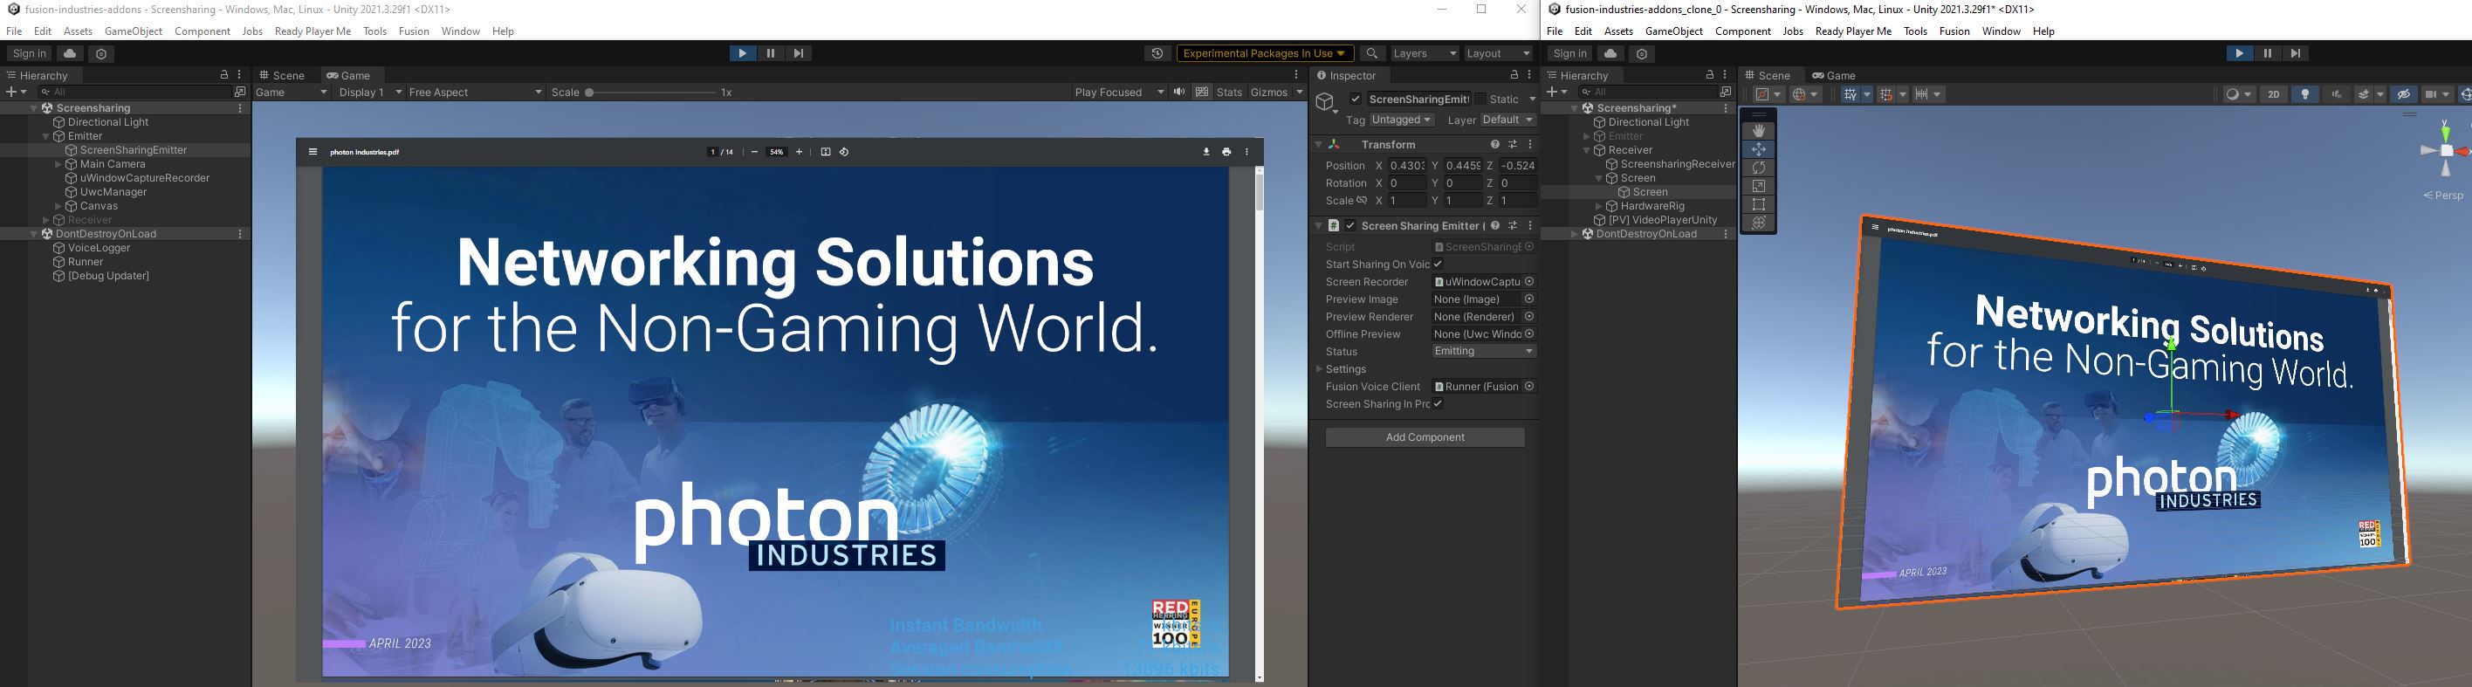Open the Assets menu in left window
This screenshot has height=687, width=2472.
click(78, 31)
